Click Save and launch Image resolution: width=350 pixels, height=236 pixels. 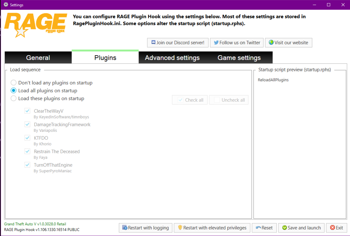coord(301,228)
